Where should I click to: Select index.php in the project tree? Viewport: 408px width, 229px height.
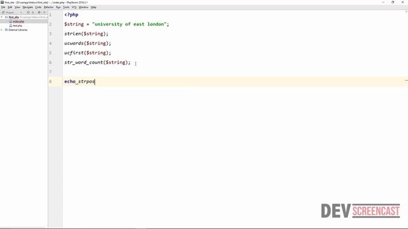coord(18,22)
